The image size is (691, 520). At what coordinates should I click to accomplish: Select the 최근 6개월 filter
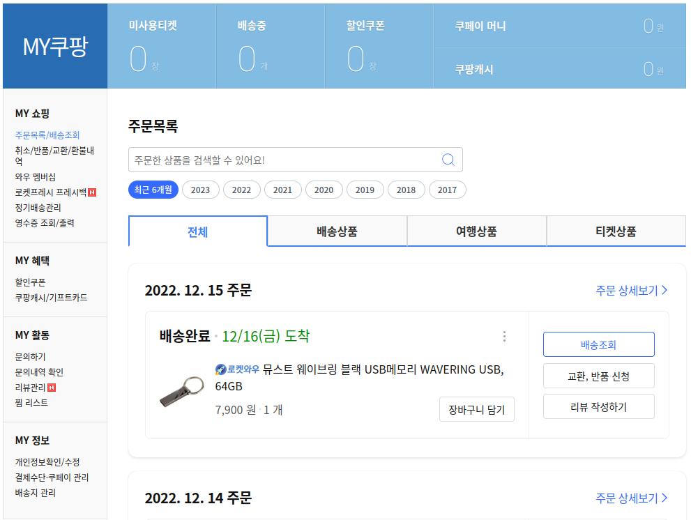(153, 190)
